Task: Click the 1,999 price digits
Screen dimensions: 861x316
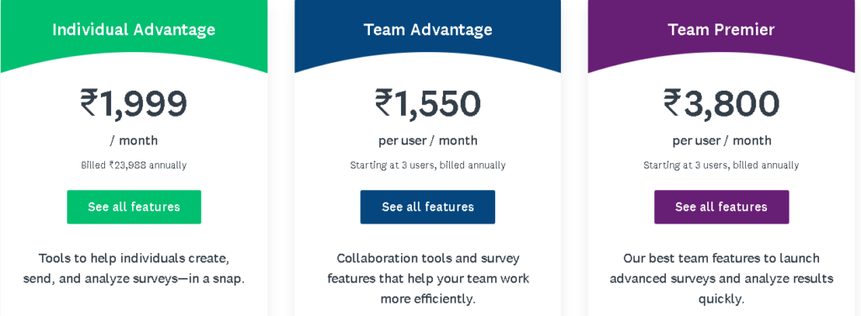Action: (x=143, y=103)
